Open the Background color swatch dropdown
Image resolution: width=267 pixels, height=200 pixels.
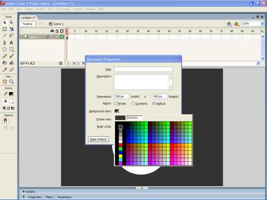tap(117, 111)
